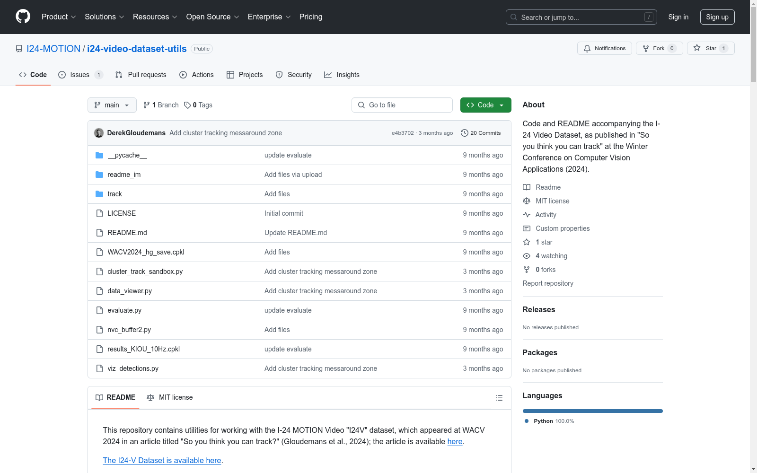
Task: Click the WACV2024_hg_save.cpkl file icon
Action: (99, 252)
